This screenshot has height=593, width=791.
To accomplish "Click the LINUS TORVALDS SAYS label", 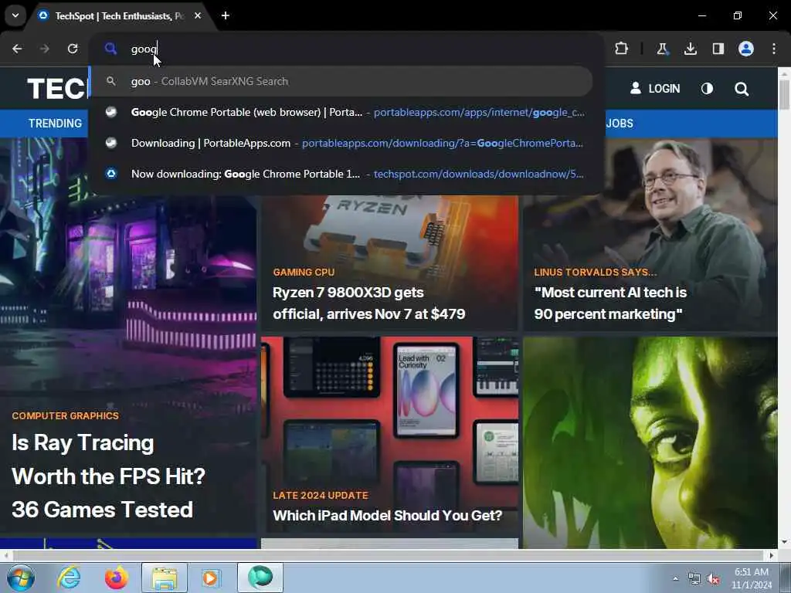I will click(596, 273).
